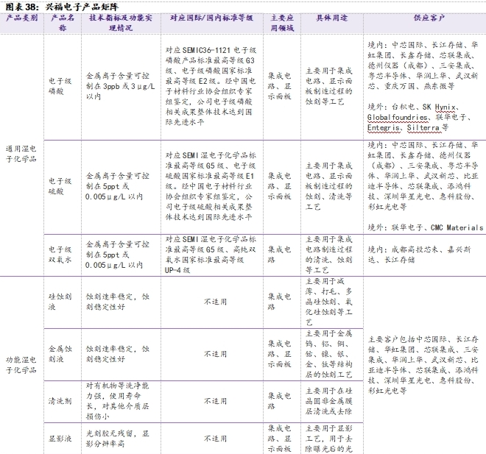
Task: Select 电子级磷酸 domestic customers '境内: 中芯国际'
Action: point(423,65)
